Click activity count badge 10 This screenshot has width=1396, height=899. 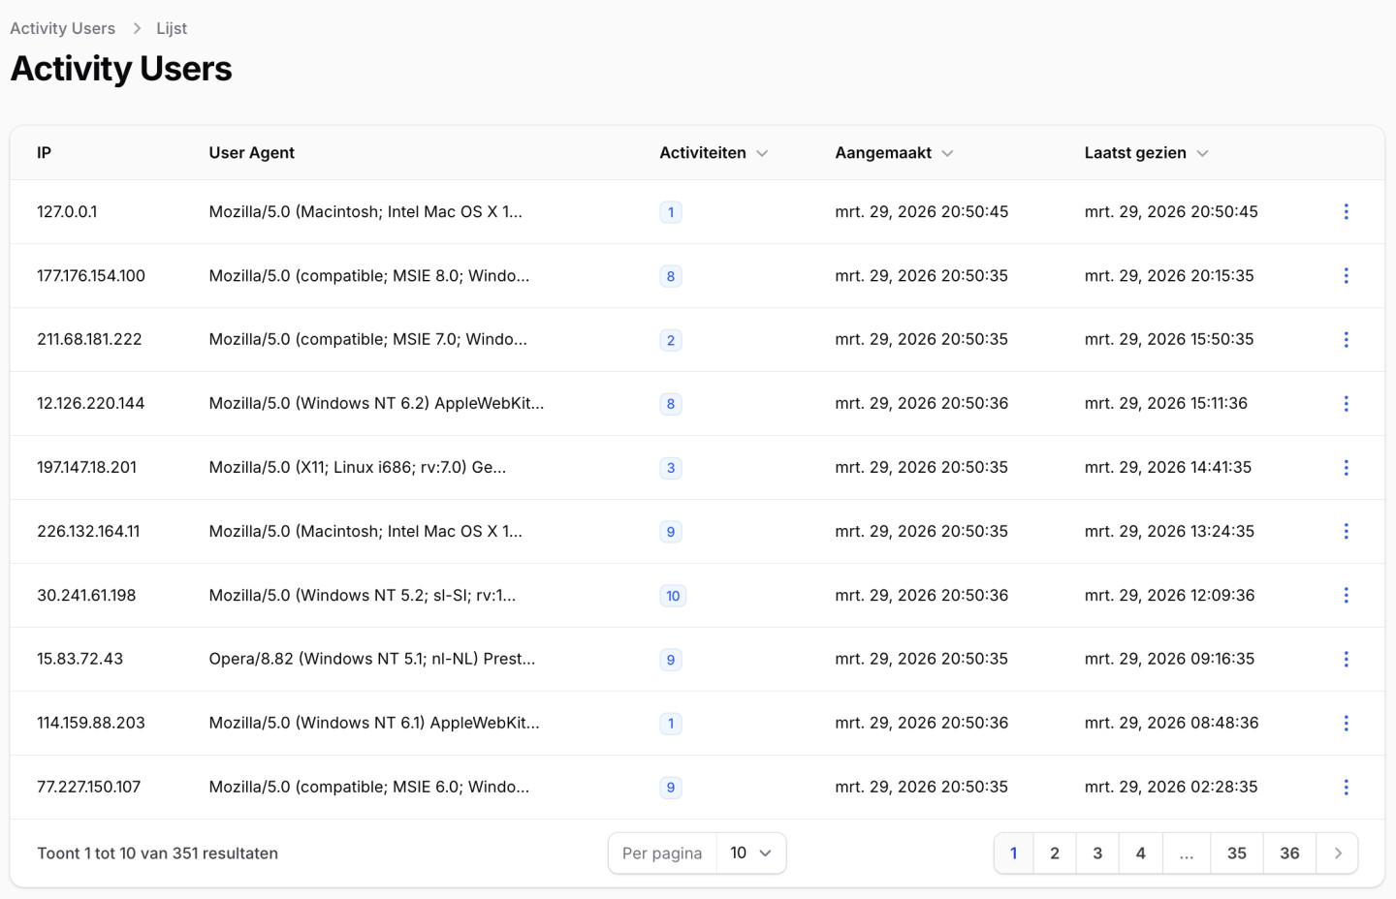point(673,596)
